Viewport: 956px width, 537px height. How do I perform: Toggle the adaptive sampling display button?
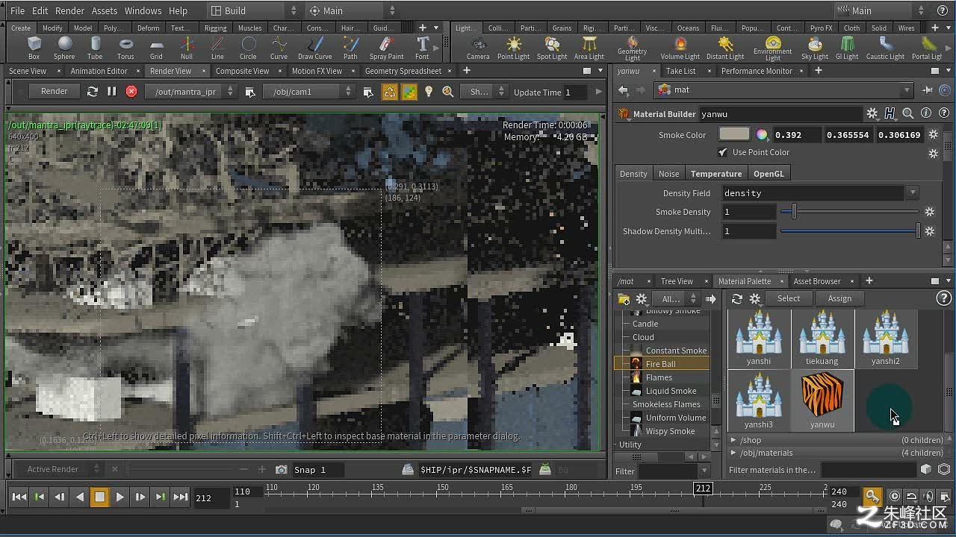tap(409, 92)
